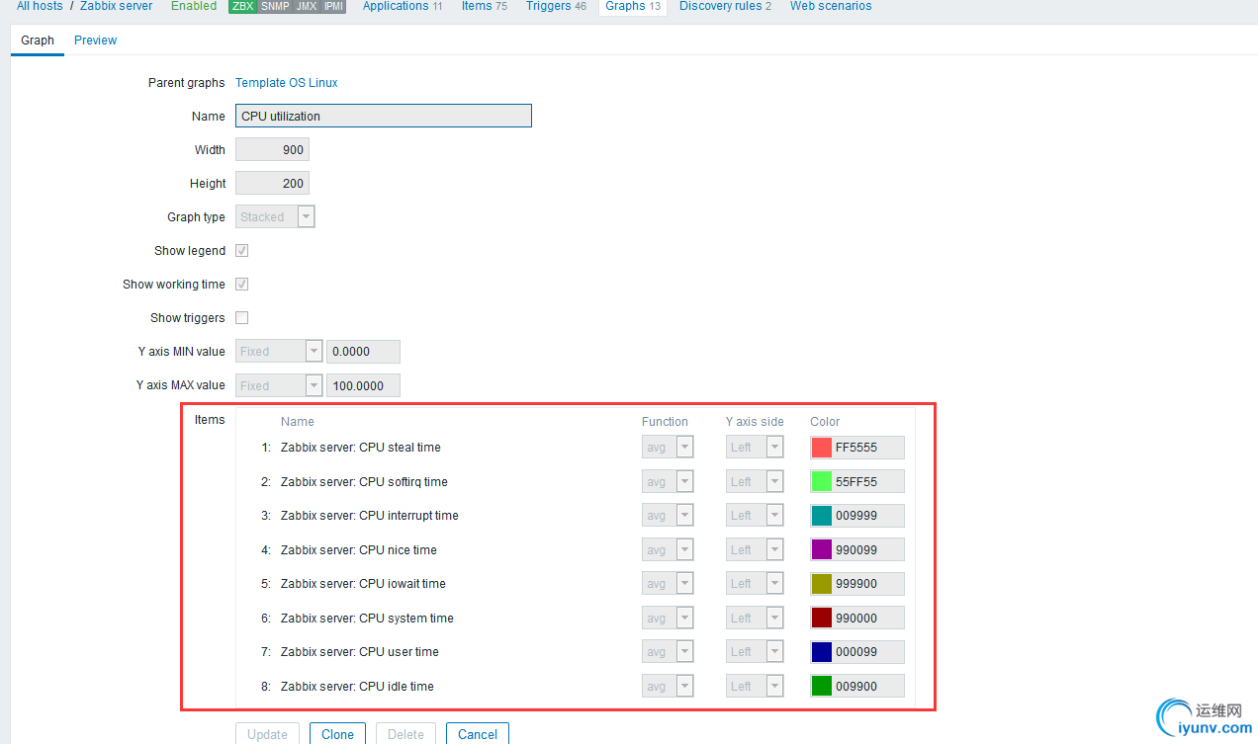Viewport: 1258px width, 744px height.
Task: Open Y axis side dropdown for CPU softirq time
Action: click(x=755, y=482)
